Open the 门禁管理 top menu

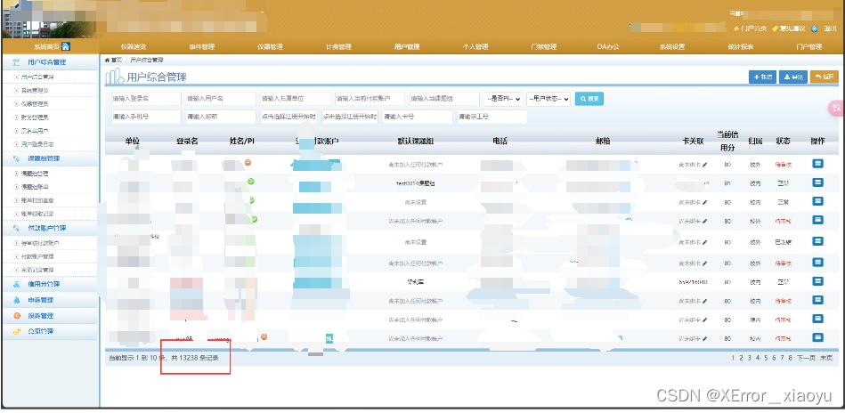tap(543, 47)
